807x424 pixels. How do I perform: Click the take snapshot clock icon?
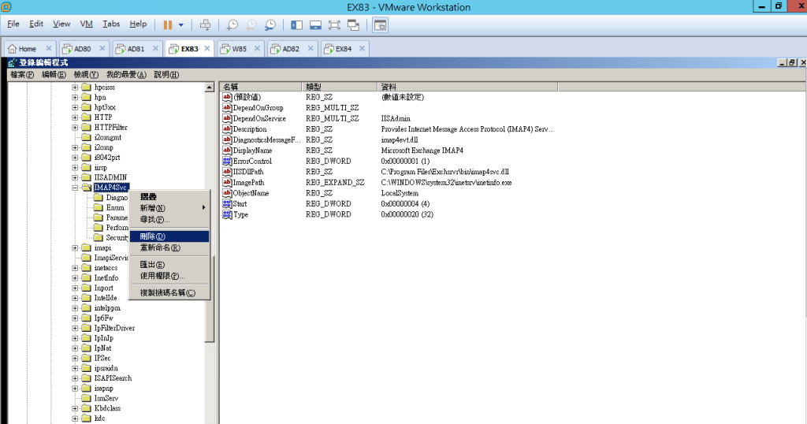[x=232, y=24]
